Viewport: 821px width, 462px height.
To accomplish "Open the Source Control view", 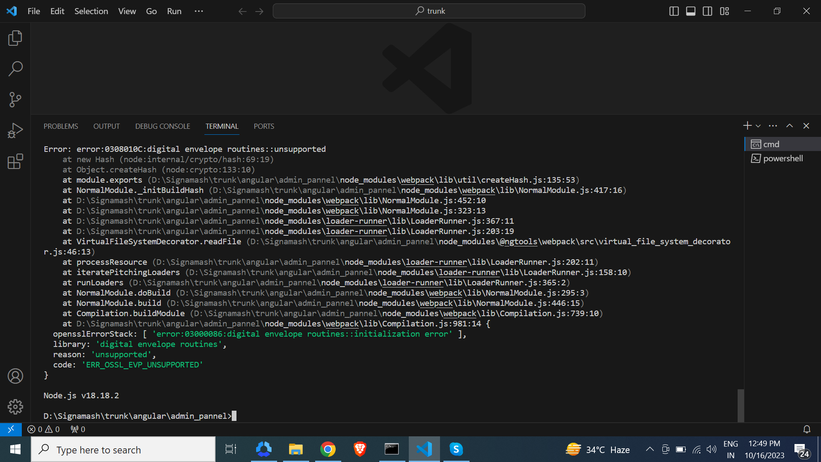I will click(x=15, y=100).
